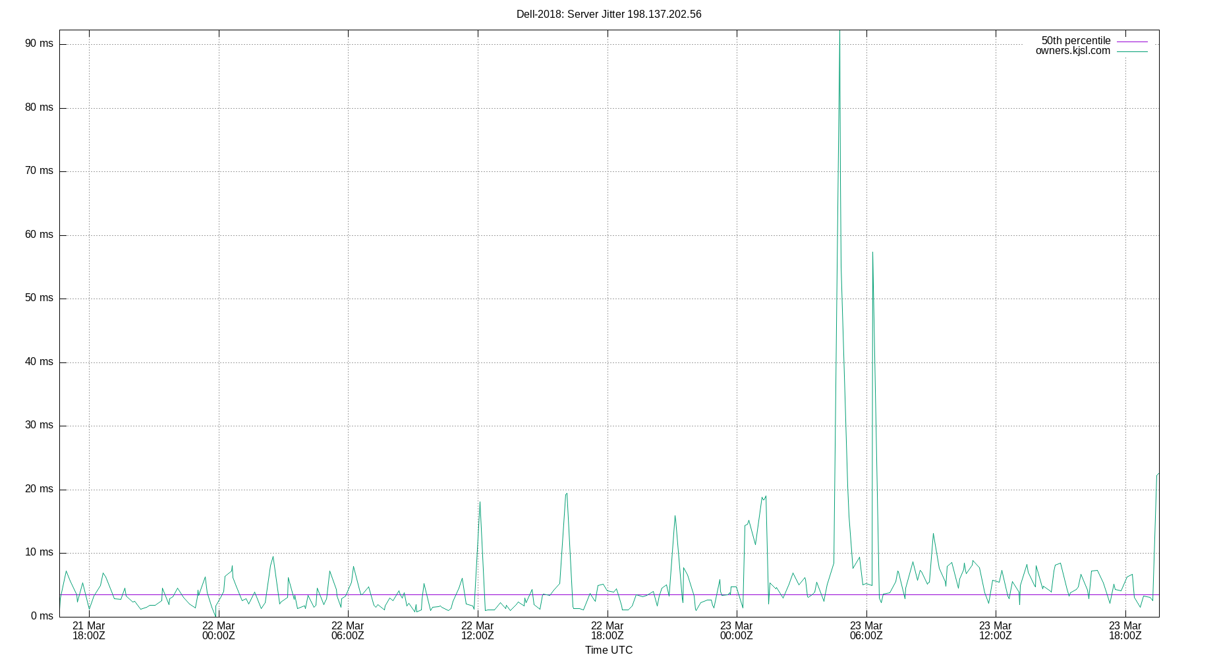Click the final spike at the chart's right edge
Image resolution: width=1219 pixels, height=659 pixels.
[x=1156, y=474]
